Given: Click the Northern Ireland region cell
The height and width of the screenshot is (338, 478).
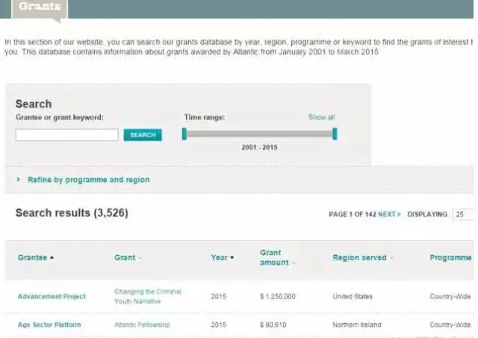Looking at the screenshot, I should tap(357, 325).
